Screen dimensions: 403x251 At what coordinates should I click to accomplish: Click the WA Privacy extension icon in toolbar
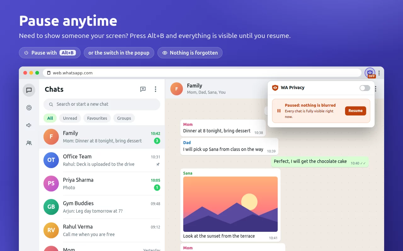pos(370,73)
